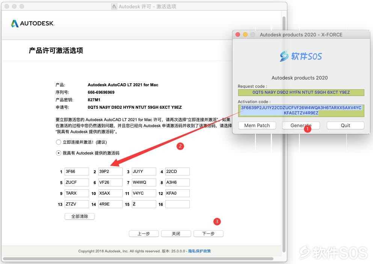
Task: Click the 软件SOS logo in X-FORCE window
Action: [301, 56]
